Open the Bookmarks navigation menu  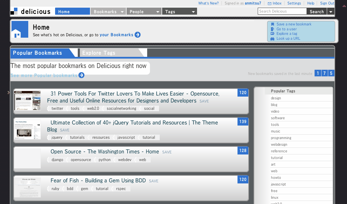108,11
